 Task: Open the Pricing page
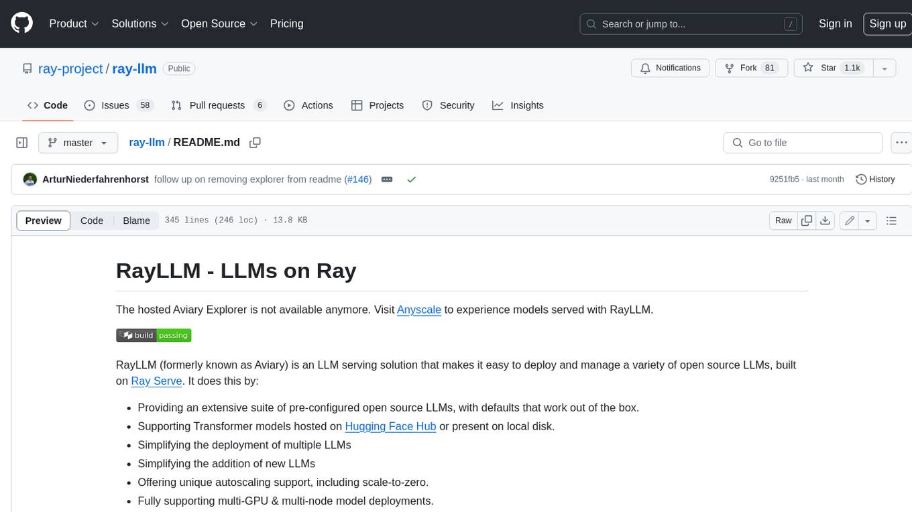pos(286,23)
